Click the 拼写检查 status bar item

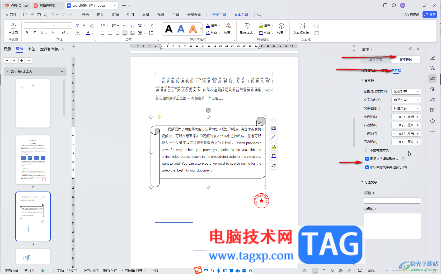(134, 271)
